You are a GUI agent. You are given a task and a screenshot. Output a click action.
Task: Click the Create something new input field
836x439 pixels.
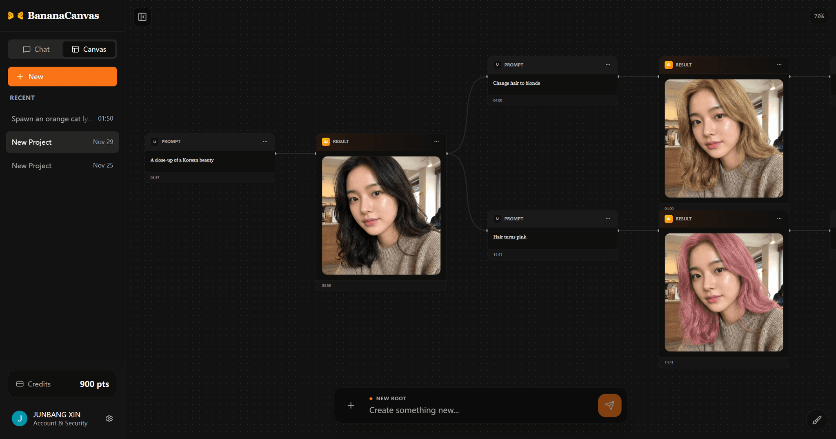449,410
